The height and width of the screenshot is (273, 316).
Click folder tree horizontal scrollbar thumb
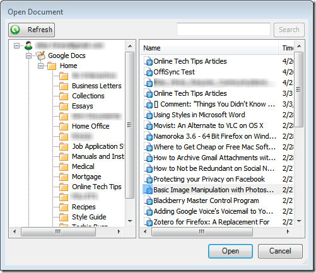pyautogui.click(x=58, y=231)
